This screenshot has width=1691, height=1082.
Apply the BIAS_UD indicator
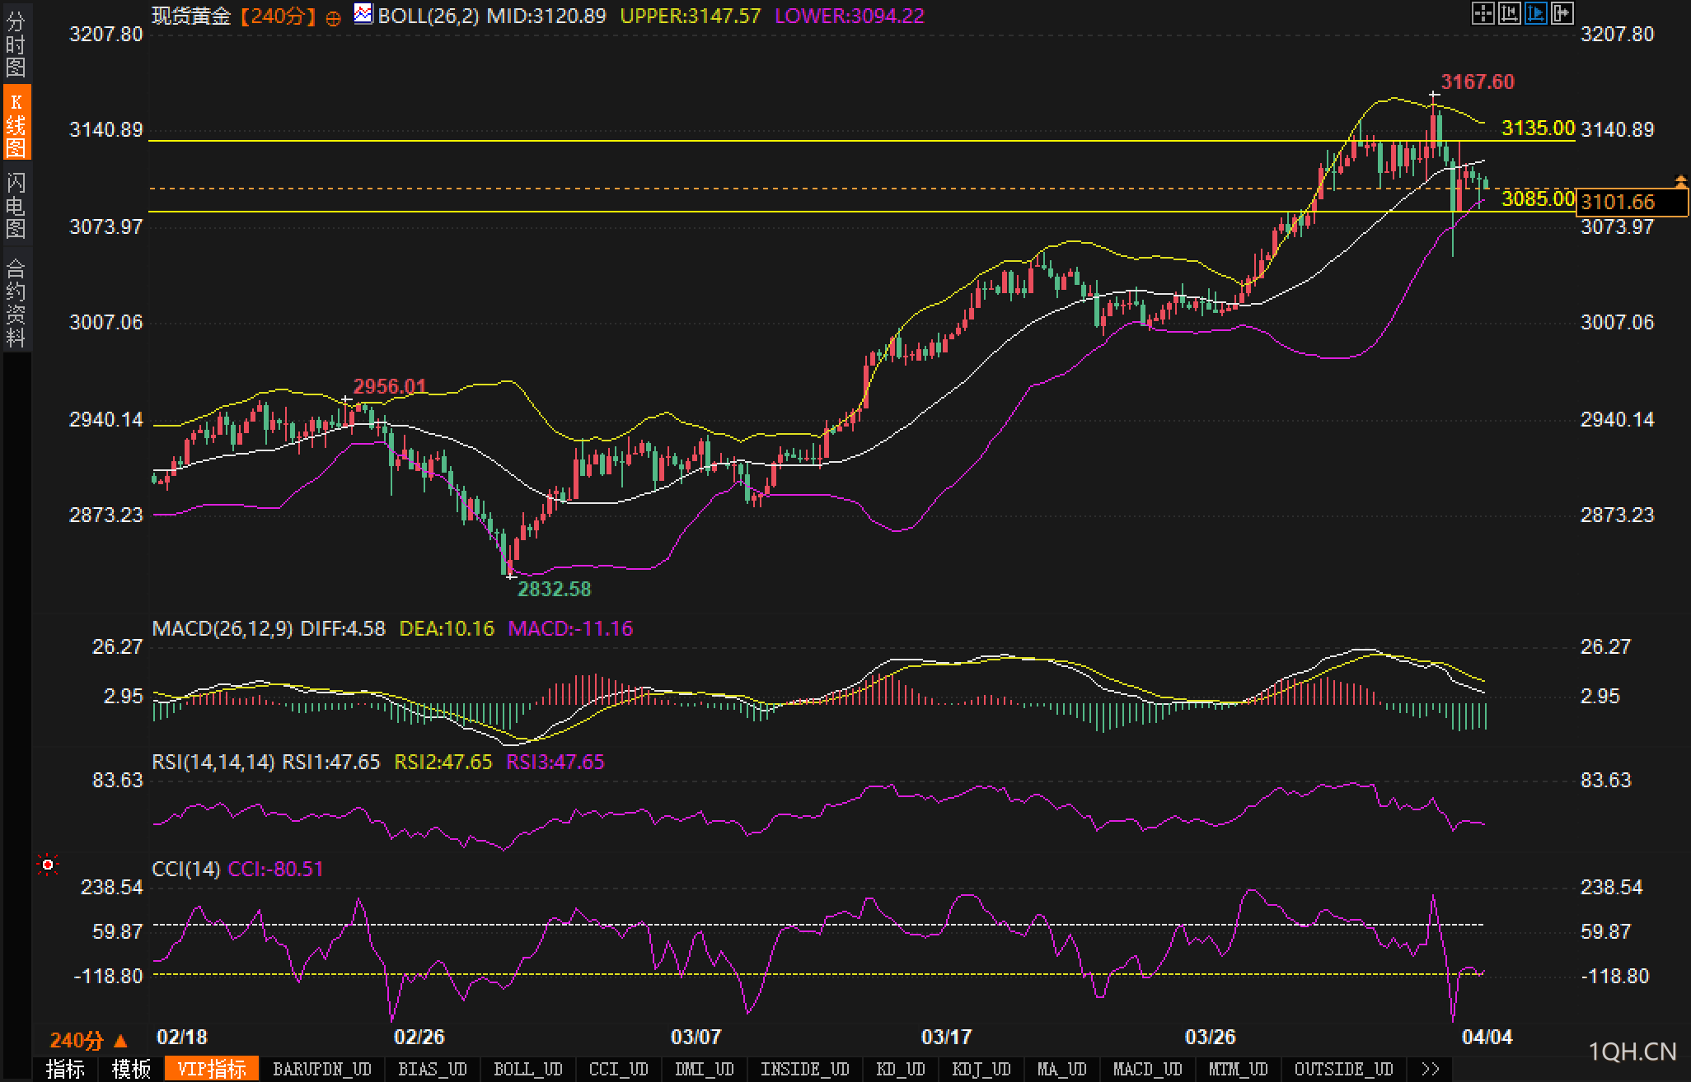pos(432,1070)
